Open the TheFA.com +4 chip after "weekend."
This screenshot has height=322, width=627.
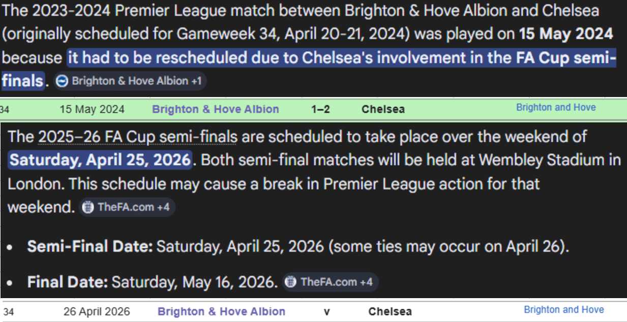coord(127,208)
